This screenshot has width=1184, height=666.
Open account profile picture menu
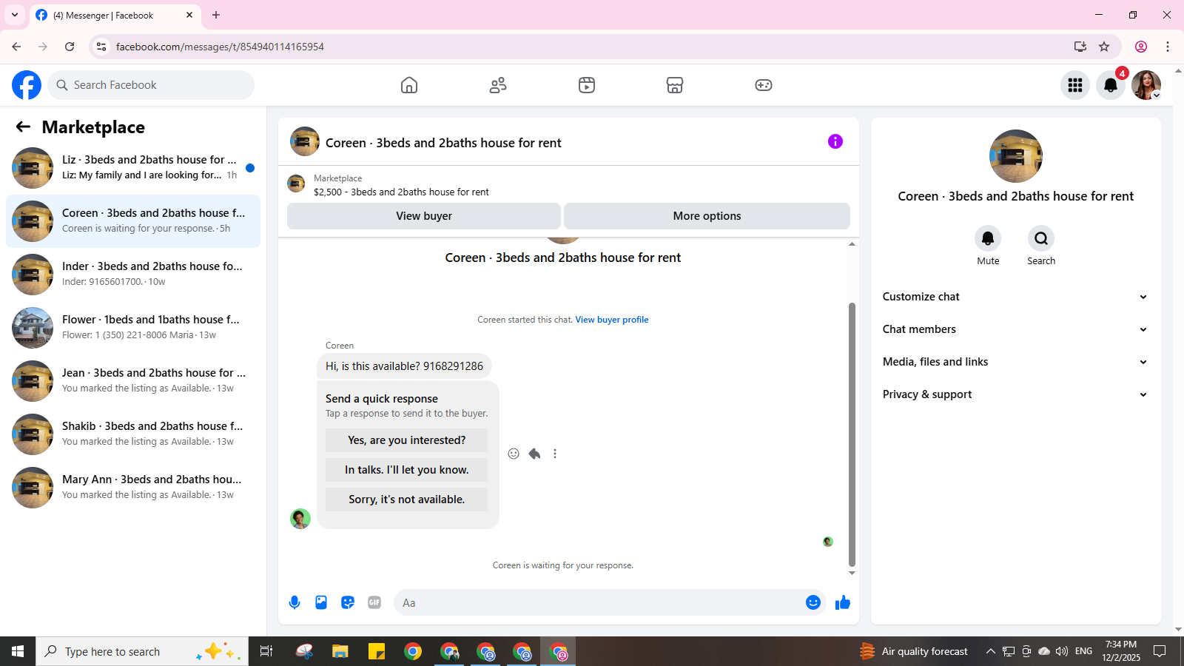coord(1146,85)
